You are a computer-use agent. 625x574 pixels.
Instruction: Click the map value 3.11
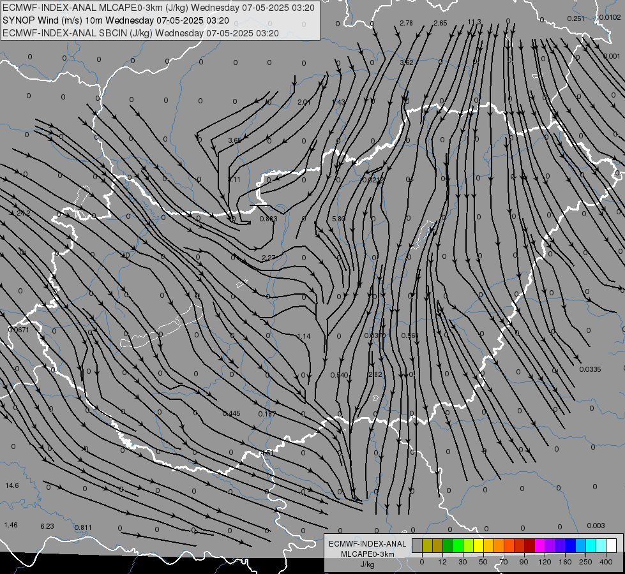pyautogui.click(x=234, y=179)
